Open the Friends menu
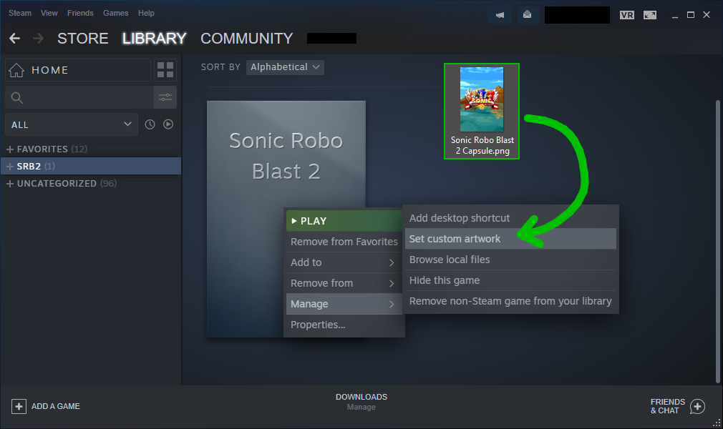 (x=80, y=13)
